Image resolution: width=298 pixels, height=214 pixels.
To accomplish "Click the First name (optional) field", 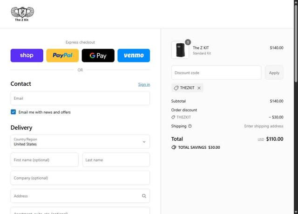I will [45, 160].
